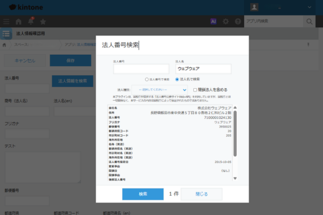323x215 pixels.
Task: Open the notifications bell icon
Action: click(x=31, y=21)
